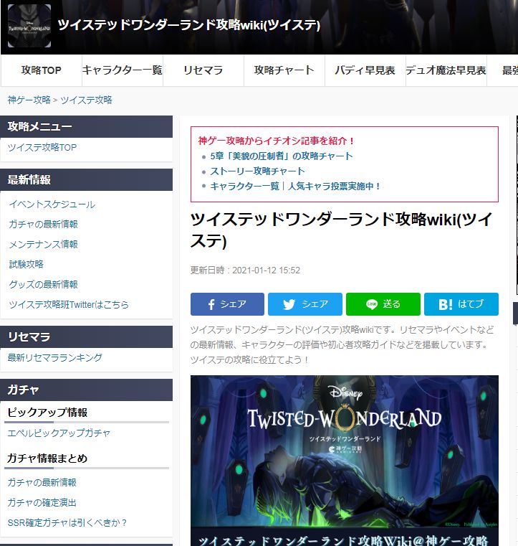Click the site title in header banner
The height and width of the screenshot is (546, 518).
188,25
